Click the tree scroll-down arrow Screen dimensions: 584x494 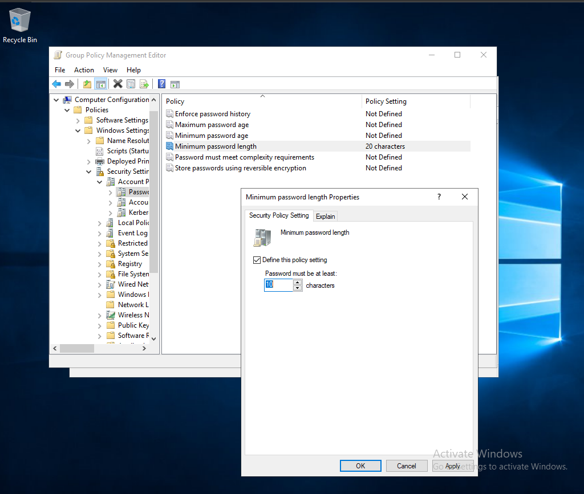(x=154, y=339)
